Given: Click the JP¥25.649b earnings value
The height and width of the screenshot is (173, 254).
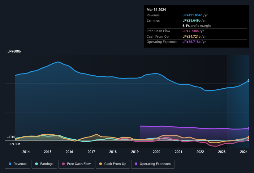Looking at the screenshot, I should (x=192, y=20).
